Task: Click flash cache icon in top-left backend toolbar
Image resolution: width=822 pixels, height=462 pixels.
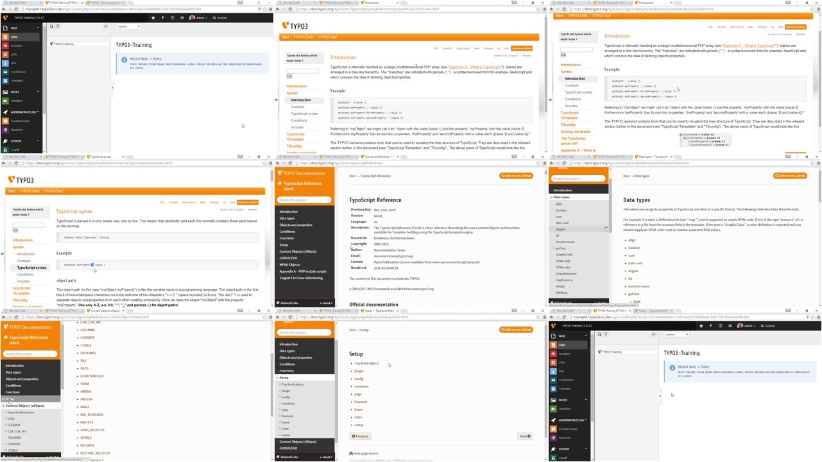Action: 163,18
